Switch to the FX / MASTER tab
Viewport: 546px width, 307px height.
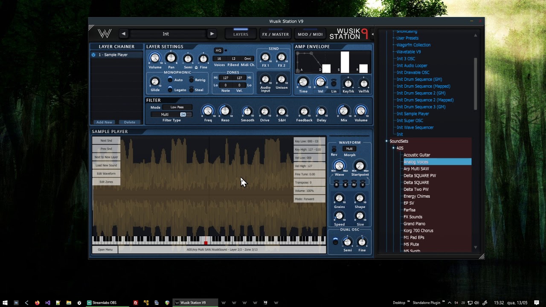(276, 34)
